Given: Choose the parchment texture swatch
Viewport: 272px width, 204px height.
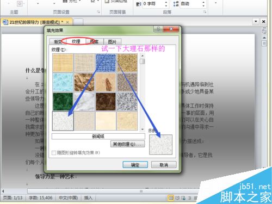Looking at the screenshot, I should tap(106, 121).
